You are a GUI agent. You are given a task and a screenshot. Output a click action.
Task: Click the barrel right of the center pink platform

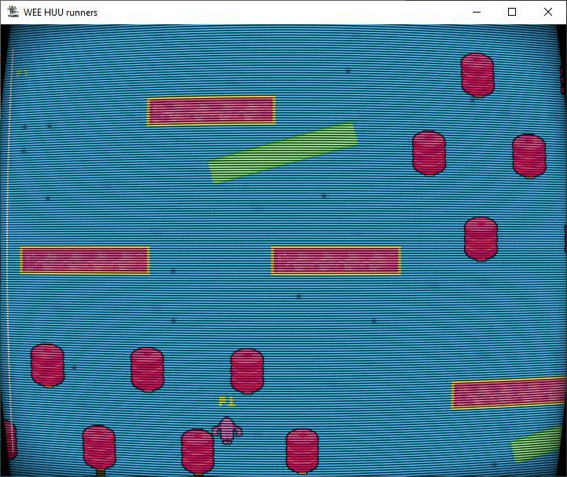pyautogui.click(x=481, y=238)
